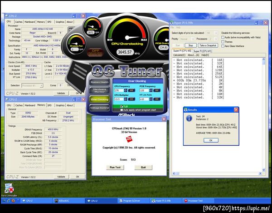Viewport: 272px width, 213px height.
Task: Open File menu in Hyper PI
Action: (172, 27)
